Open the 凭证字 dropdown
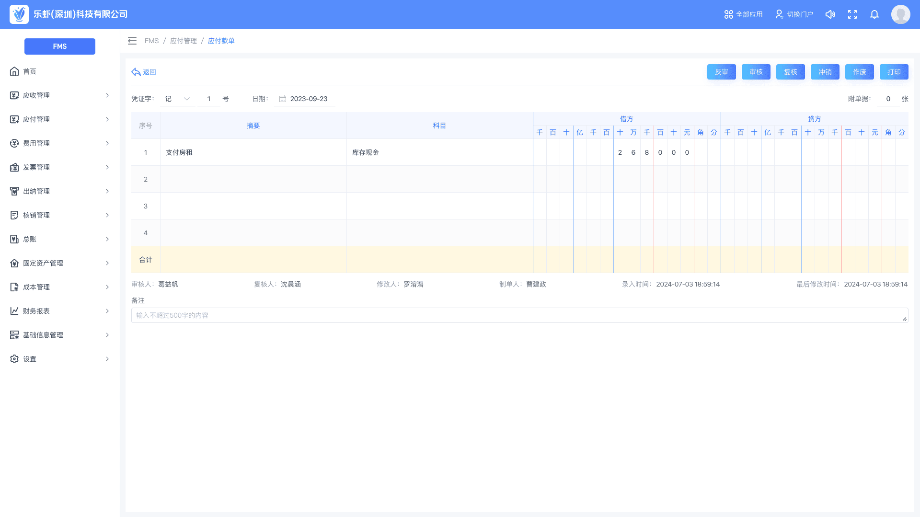 click(x=177, y=99)
